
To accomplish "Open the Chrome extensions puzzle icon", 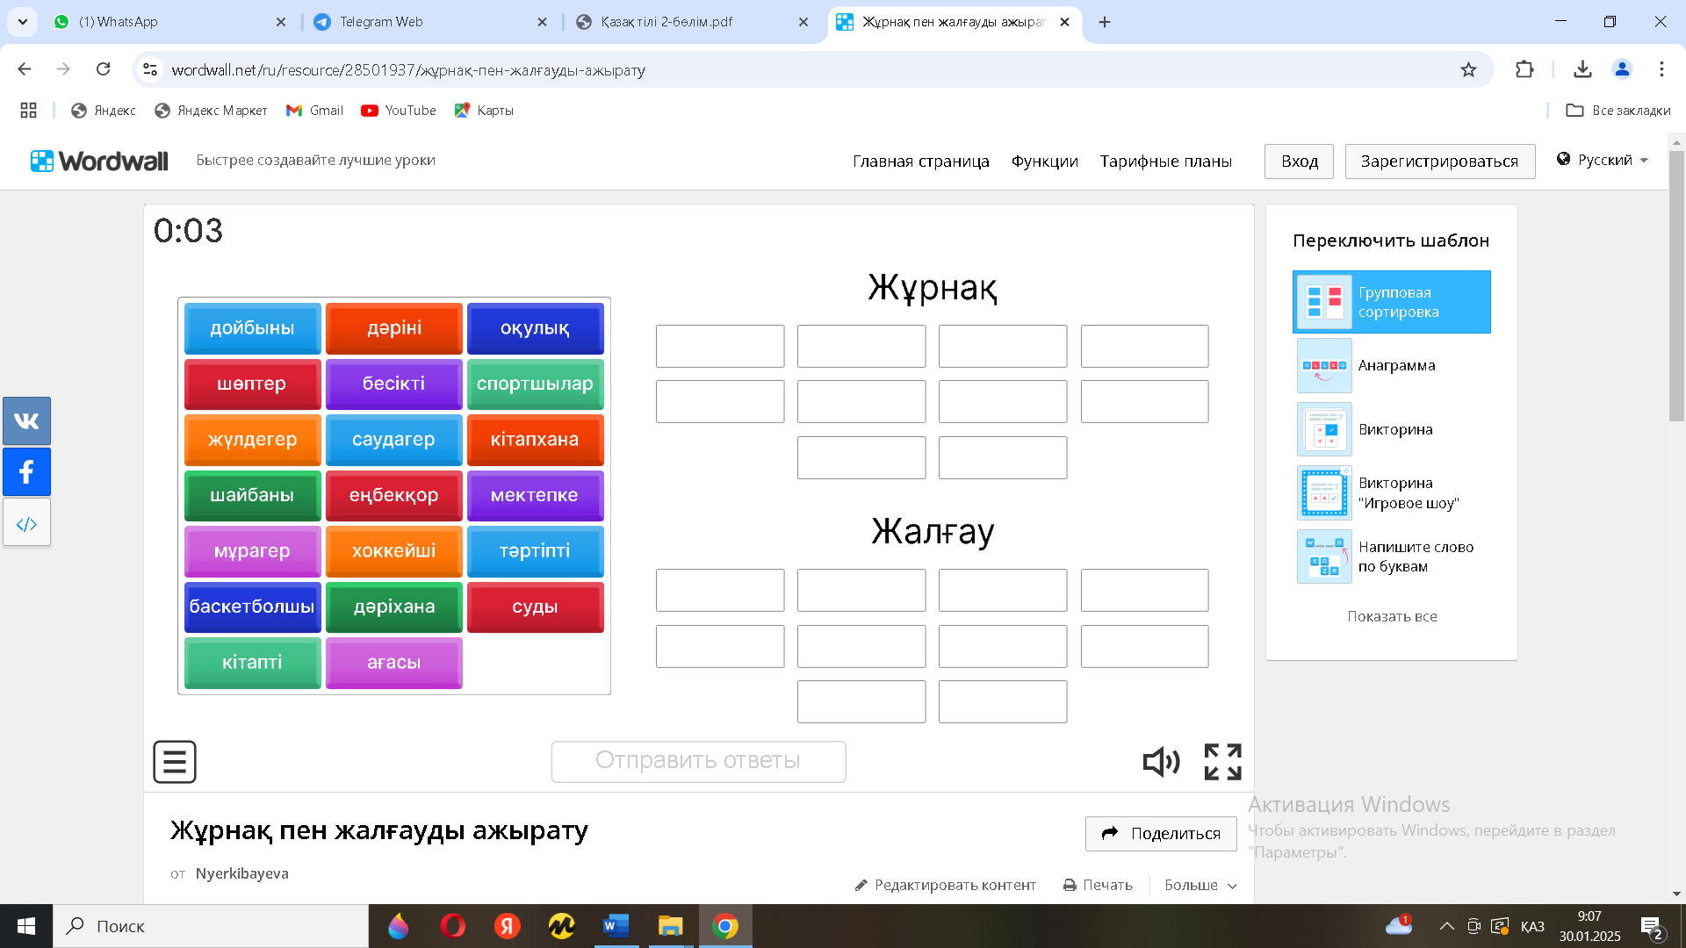I will [1524, 69].
